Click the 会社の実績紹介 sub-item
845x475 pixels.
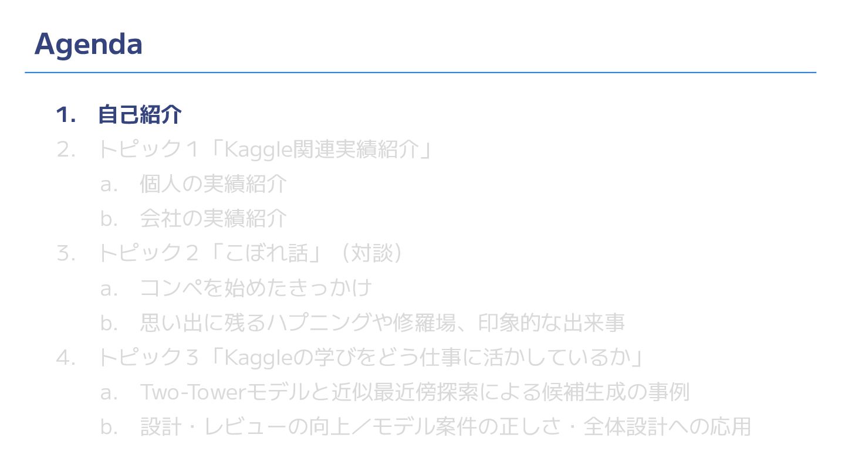pyautogui.click(x=213, y=219)
